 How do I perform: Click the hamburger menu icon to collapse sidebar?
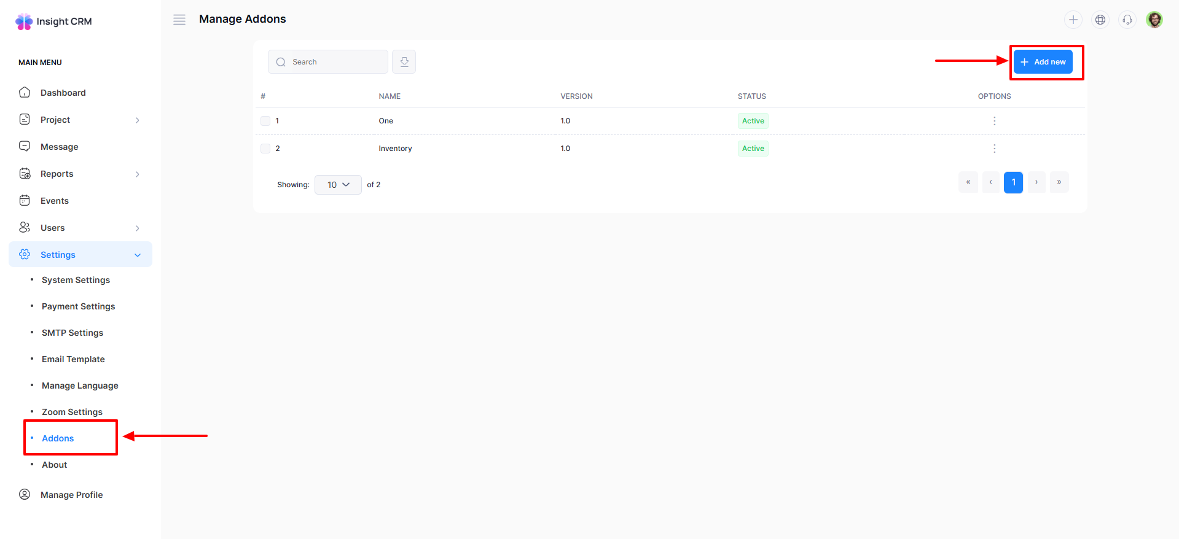(179, 20)
